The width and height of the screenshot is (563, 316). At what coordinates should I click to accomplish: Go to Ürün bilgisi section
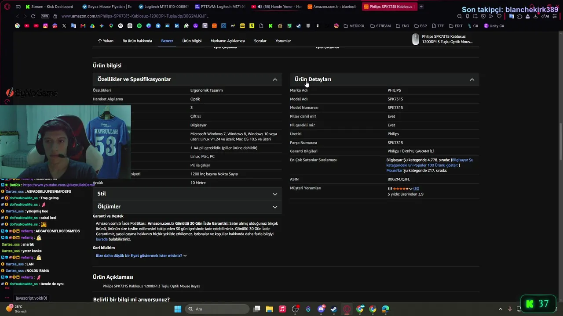coord(192,41)
